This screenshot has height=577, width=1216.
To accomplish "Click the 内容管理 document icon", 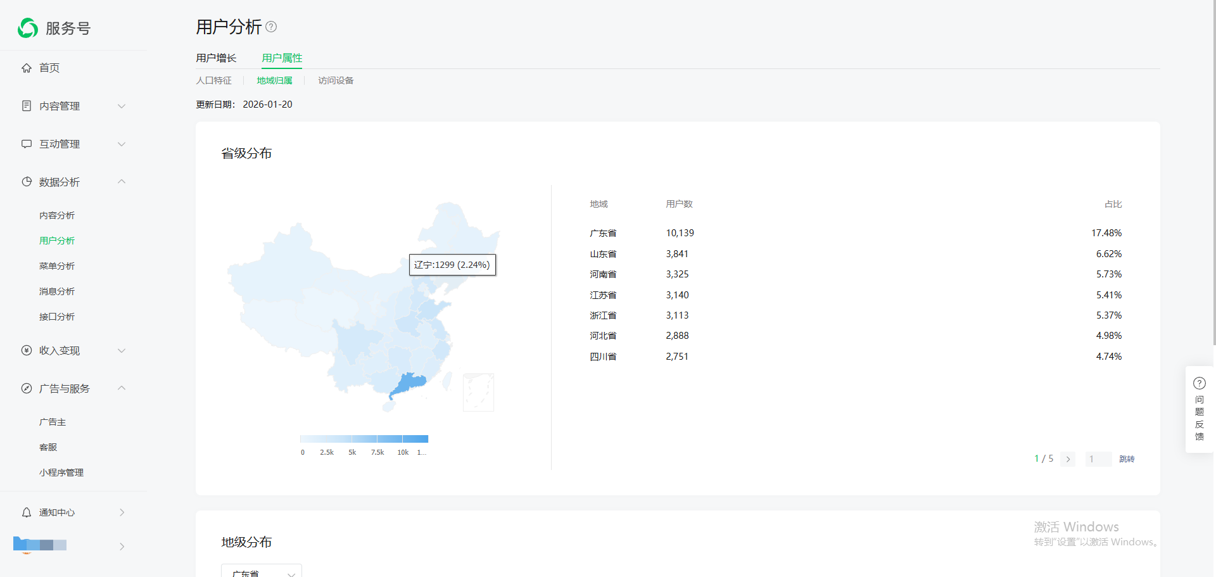I will (27, 106).
